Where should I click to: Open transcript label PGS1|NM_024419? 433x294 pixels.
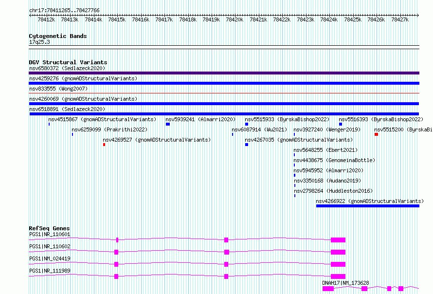[50, 258]
